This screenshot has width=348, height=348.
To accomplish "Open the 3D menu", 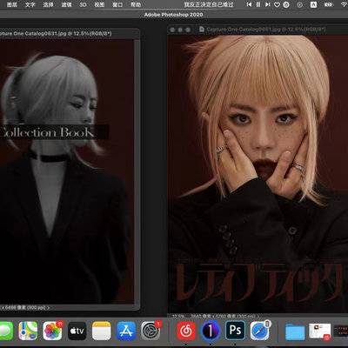I will pos(83,4).
